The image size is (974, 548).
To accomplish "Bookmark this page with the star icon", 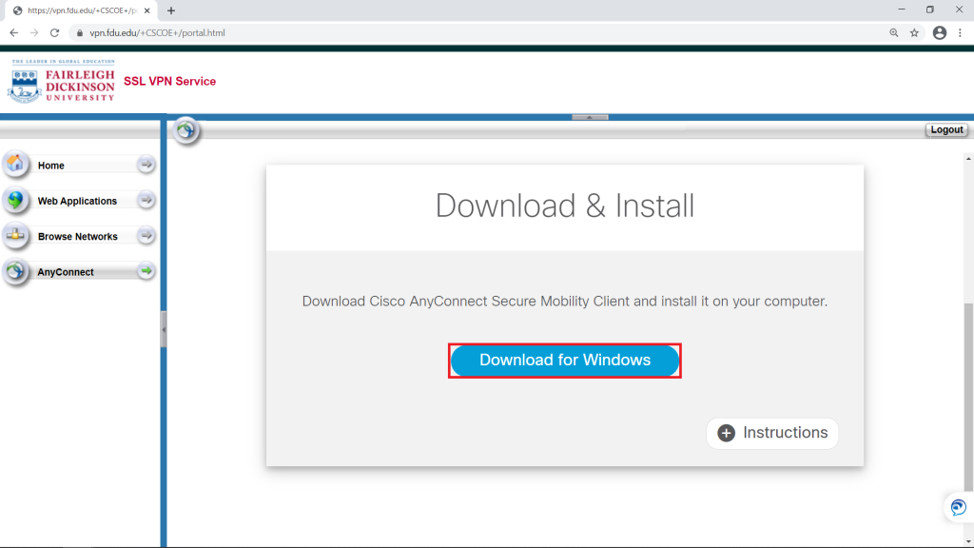I will 914,33.
